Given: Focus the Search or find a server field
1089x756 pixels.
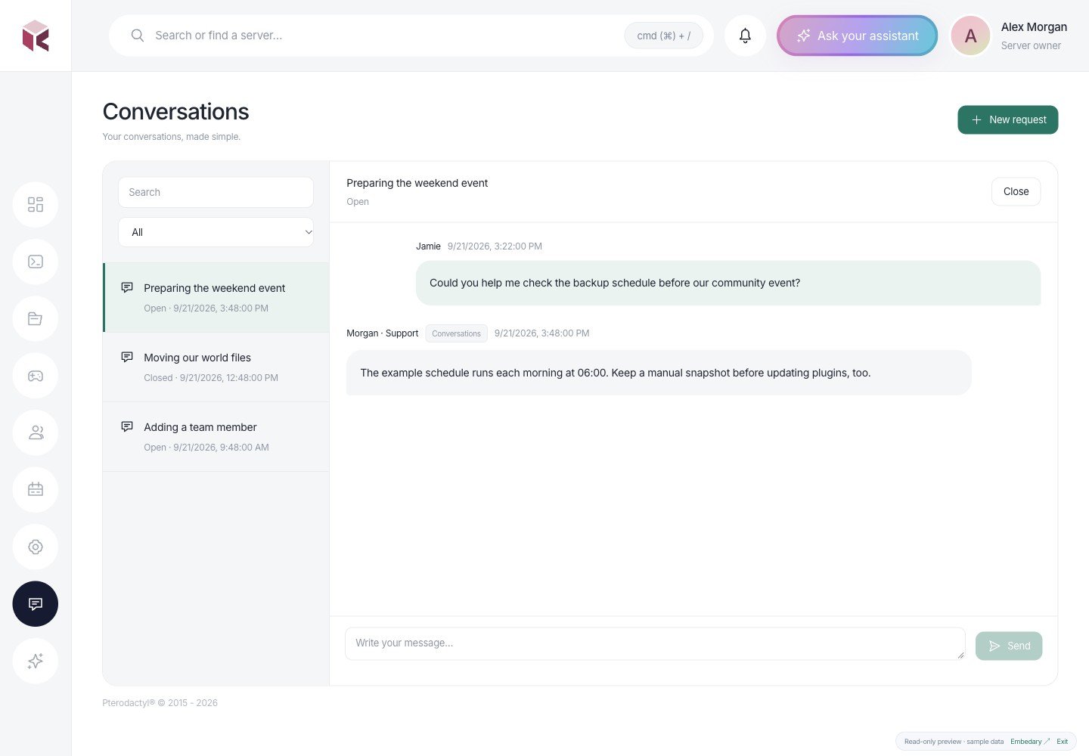Looking at the screenshot, I should coord(411,36).
